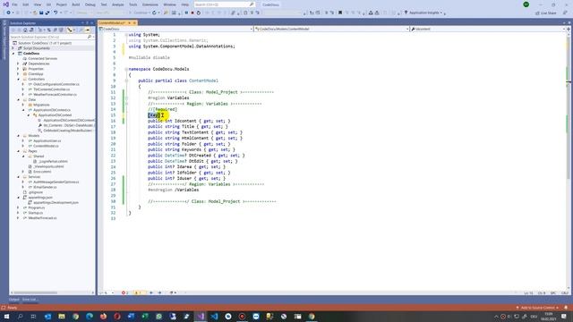Click the Live Share icon
The width and height of the screenshot is (573, 322).
tap(537, 13)
